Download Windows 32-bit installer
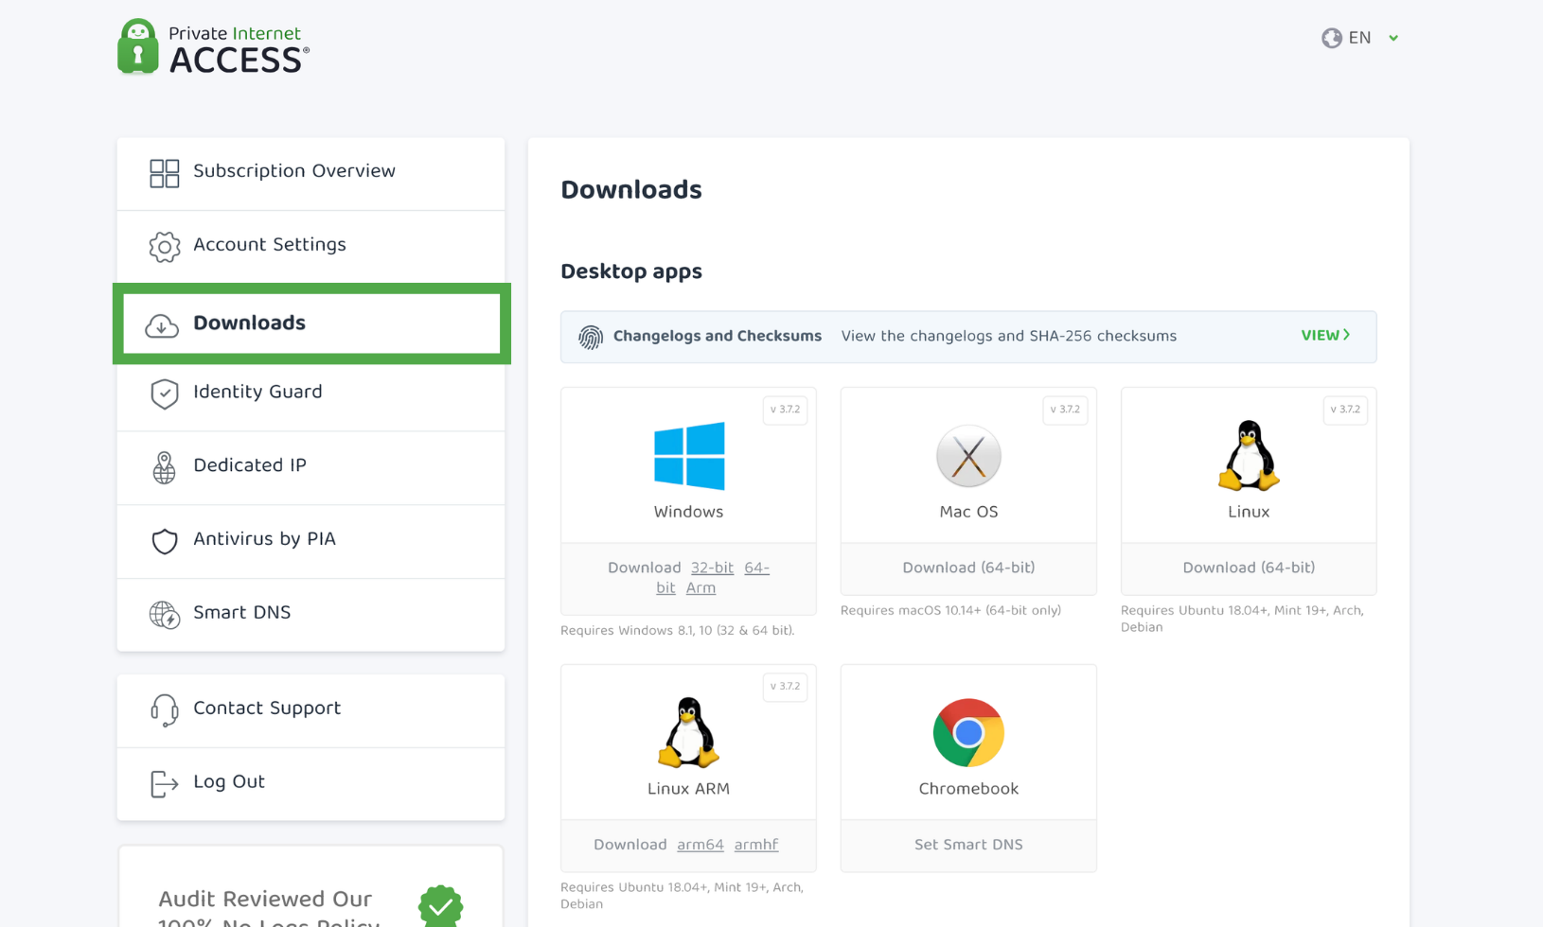1543x927 pixels. [x=712, y=568]
